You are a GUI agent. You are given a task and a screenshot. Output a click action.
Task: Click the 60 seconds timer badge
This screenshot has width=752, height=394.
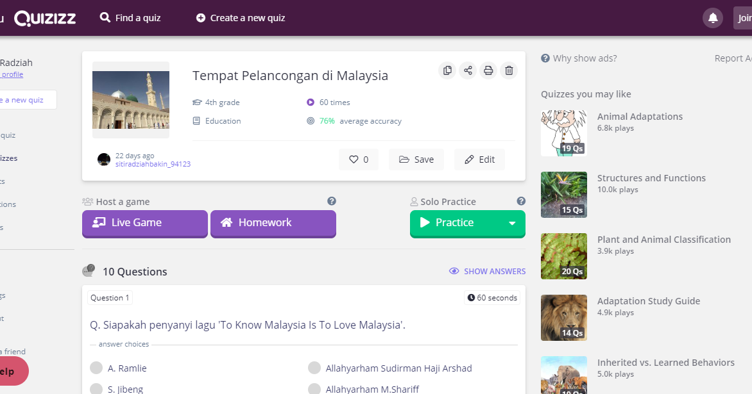[493, 298]
